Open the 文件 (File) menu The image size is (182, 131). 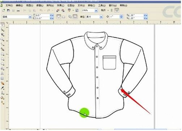[9, 5]
